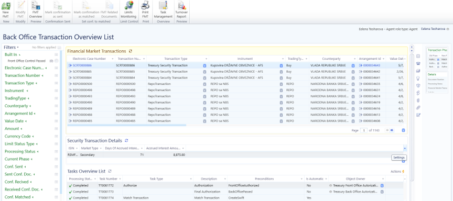Click the chain link icon in right sidebar
The width and height of the screenshot is (453, 201).
point(418,93)
